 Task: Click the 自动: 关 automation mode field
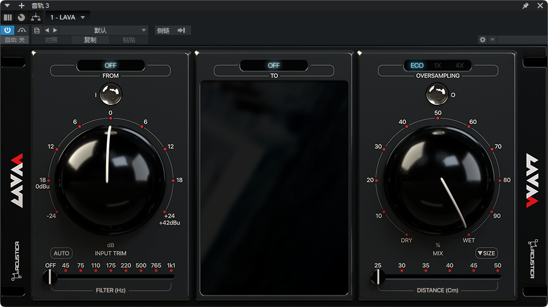click(x=14, y=40)
